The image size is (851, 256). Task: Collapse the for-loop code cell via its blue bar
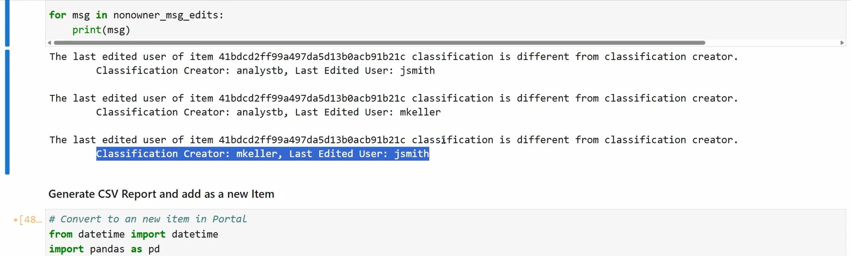tap(7, 23)
